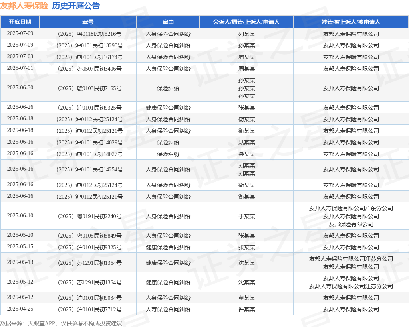Viewport: 409px width, 327px height.
Task: Click date 2025-07-01
Action: tap(20, 68)
